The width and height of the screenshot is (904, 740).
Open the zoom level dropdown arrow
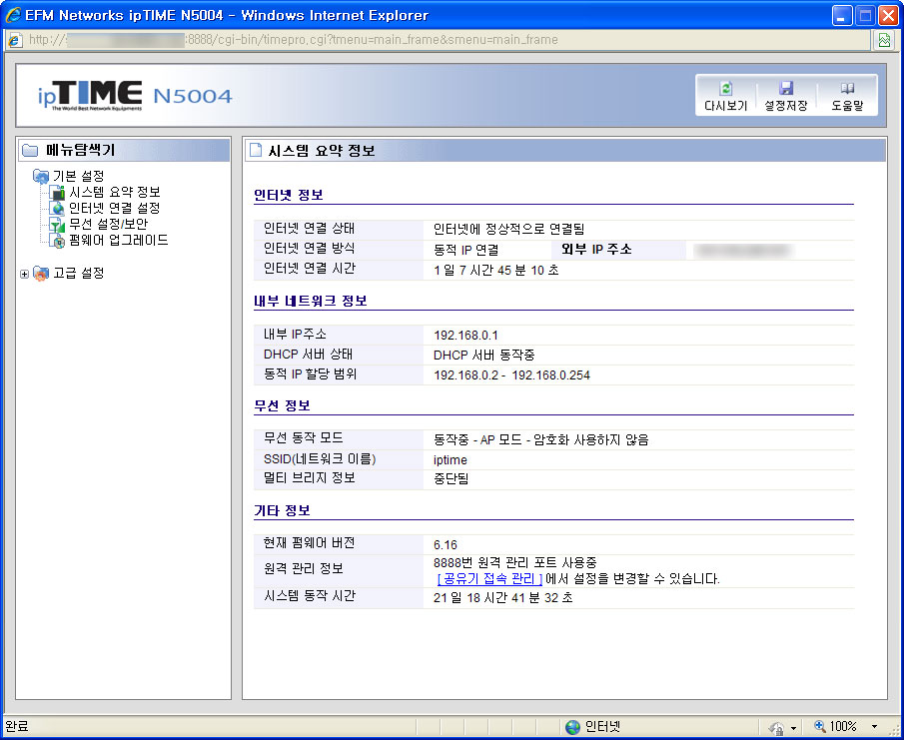875,727
